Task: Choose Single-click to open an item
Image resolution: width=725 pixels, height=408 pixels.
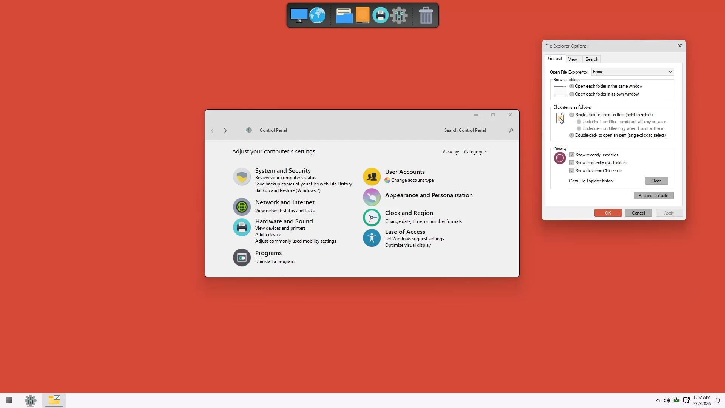Action: [x=572, y=115]
